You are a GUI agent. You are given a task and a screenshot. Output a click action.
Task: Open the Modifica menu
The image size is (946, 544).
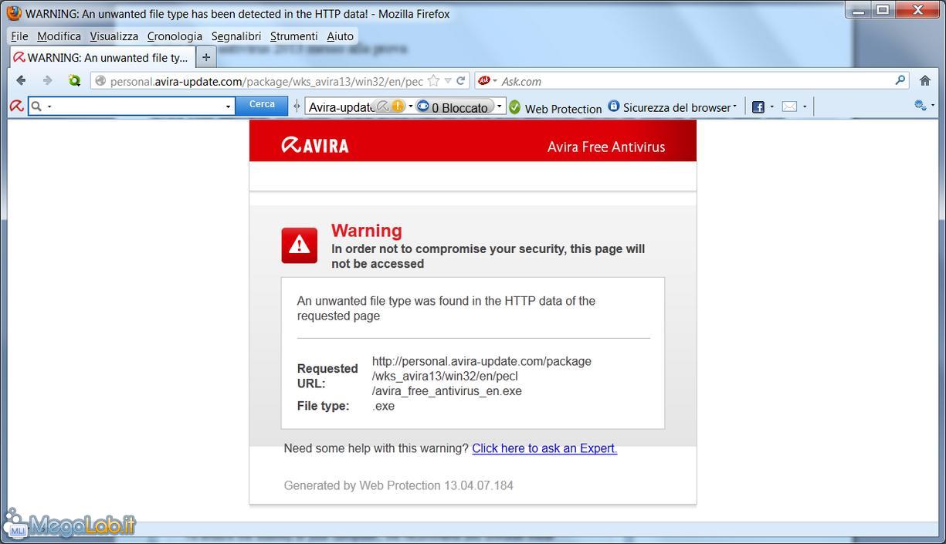coord(59,36)
